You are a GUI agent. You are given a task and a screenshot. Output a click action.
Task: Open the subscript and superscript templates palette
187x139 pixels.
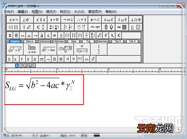[x=41, y=27]
